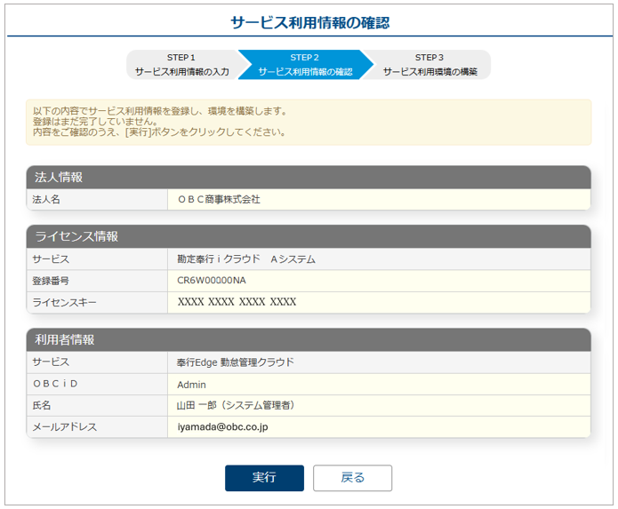Image resolution: width=618 pixels, height=509 pixels.
Task: Click the サービス label in 利用者情報
Action: coord(51,362)
